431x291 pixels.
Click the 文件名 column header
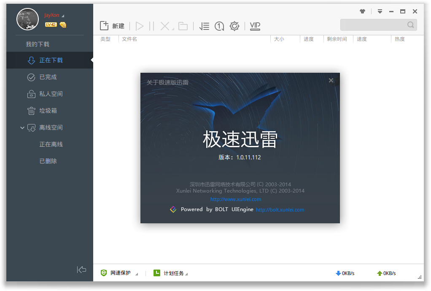pyautogui.click(x=129, y=39)
